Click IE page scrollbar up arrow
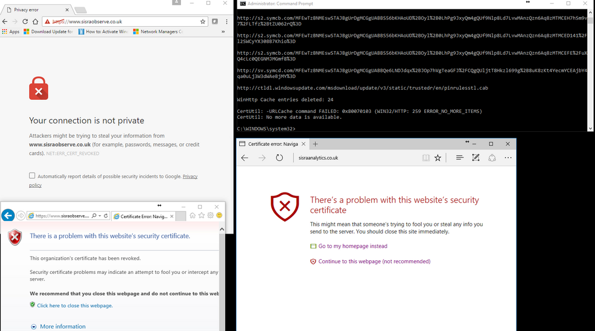The height and width of the screenshot is (331, 595). point(222,229)
